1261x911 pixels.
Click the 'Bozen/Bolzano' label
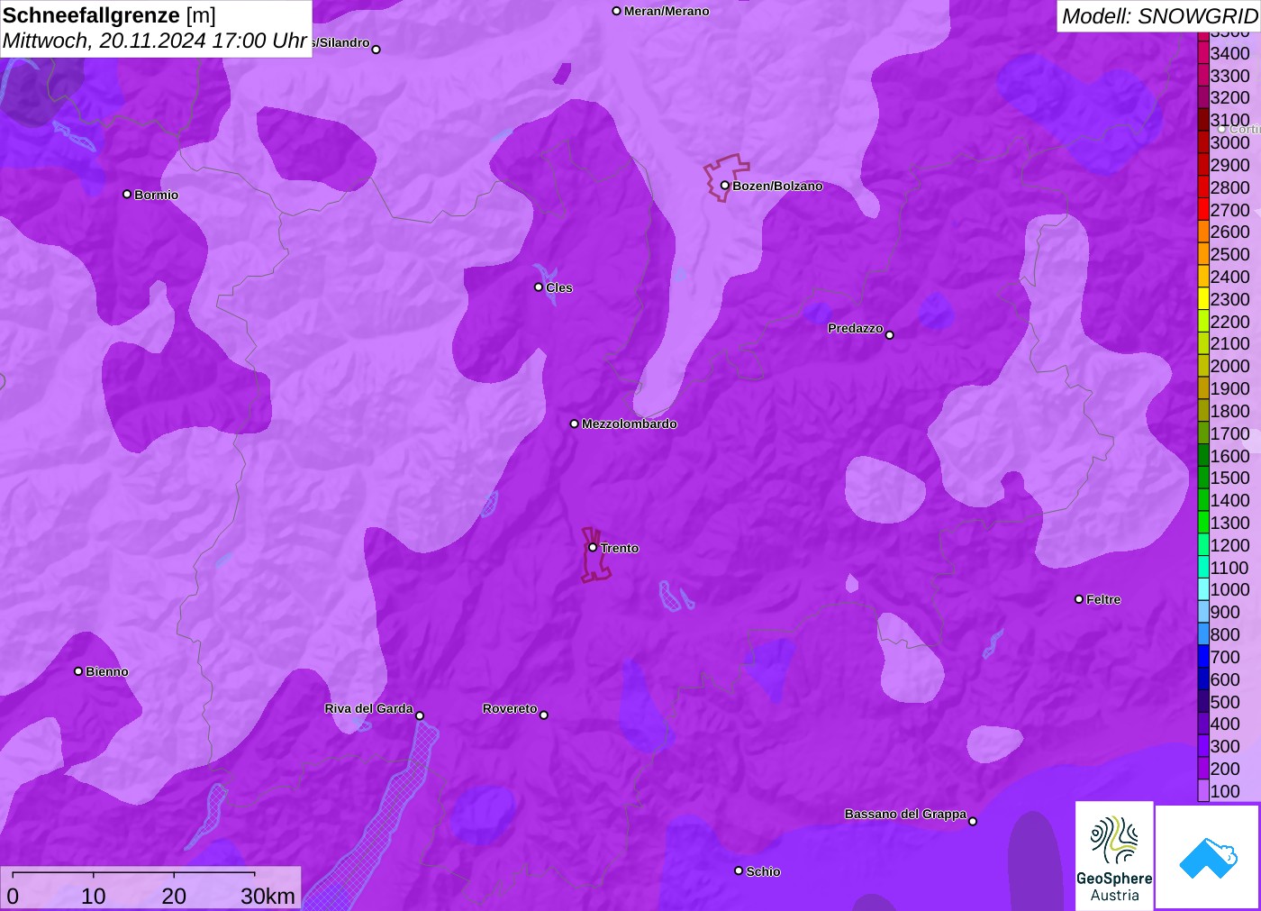coord(777,186)
